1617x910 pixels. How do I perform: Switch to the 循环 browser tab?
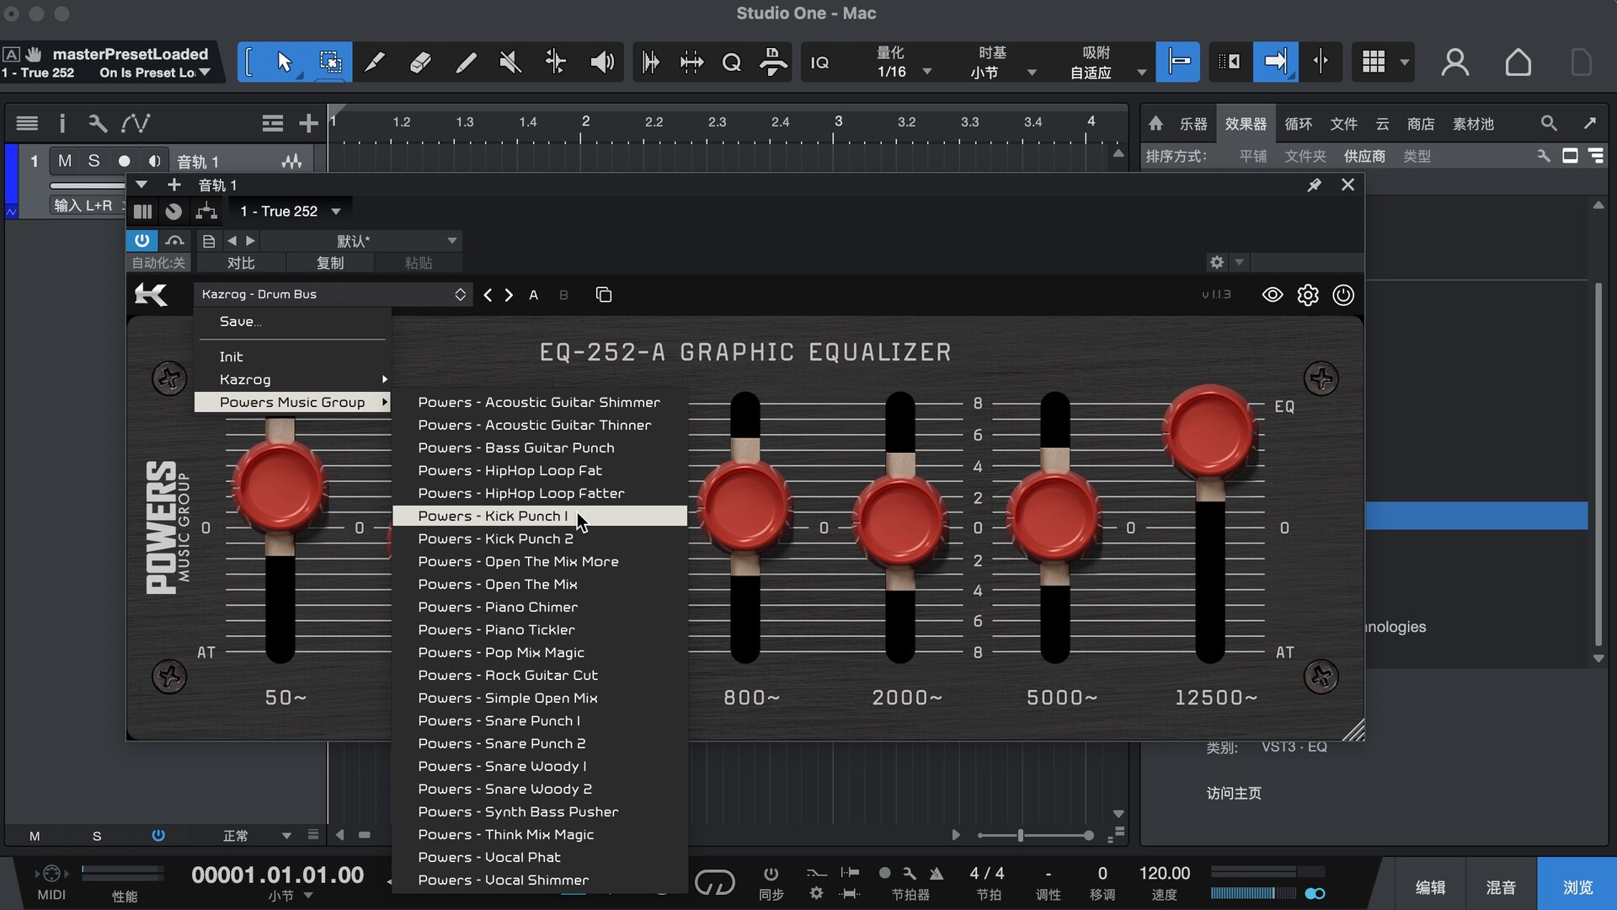pos(1298,124)
